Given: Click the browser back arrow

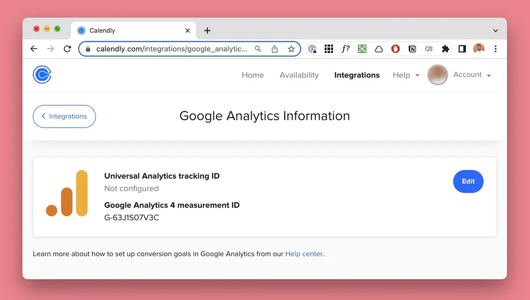Looking at the screenshot, I should [34, 49].
